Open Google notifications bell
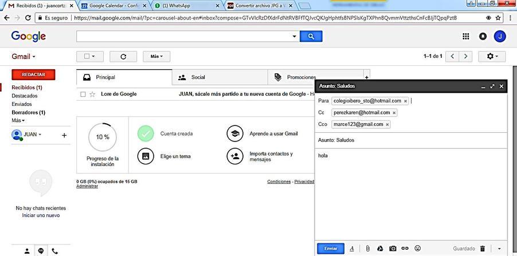The image size is (517, 256). pos(483,37)
